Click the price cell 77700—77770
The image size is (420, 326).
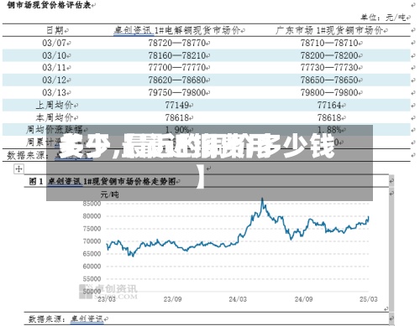pyautogui.click(x=177, y=67)
